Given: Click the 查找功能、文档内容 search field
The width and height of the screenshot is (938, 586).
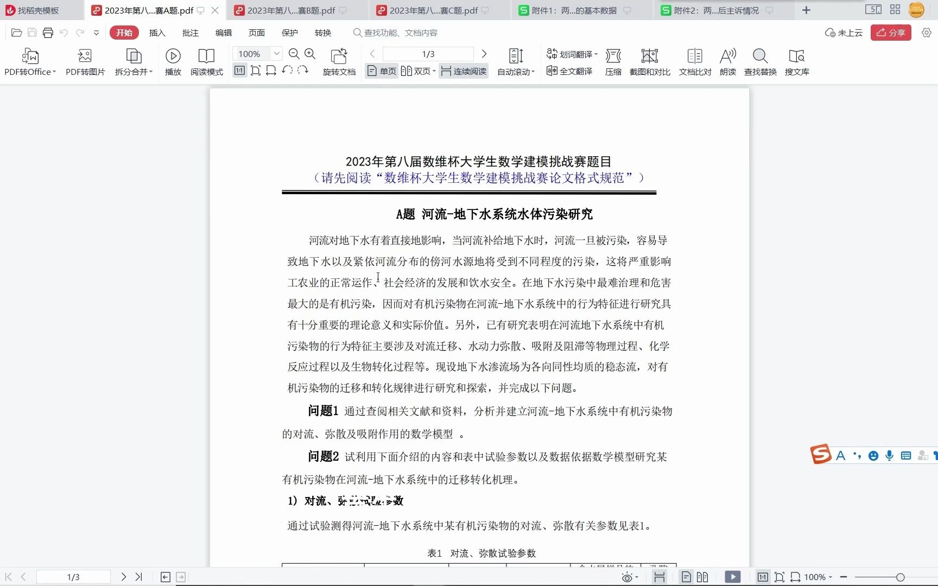Looking at the screenshot, I should pyautogui.click(x=404, y=33).
